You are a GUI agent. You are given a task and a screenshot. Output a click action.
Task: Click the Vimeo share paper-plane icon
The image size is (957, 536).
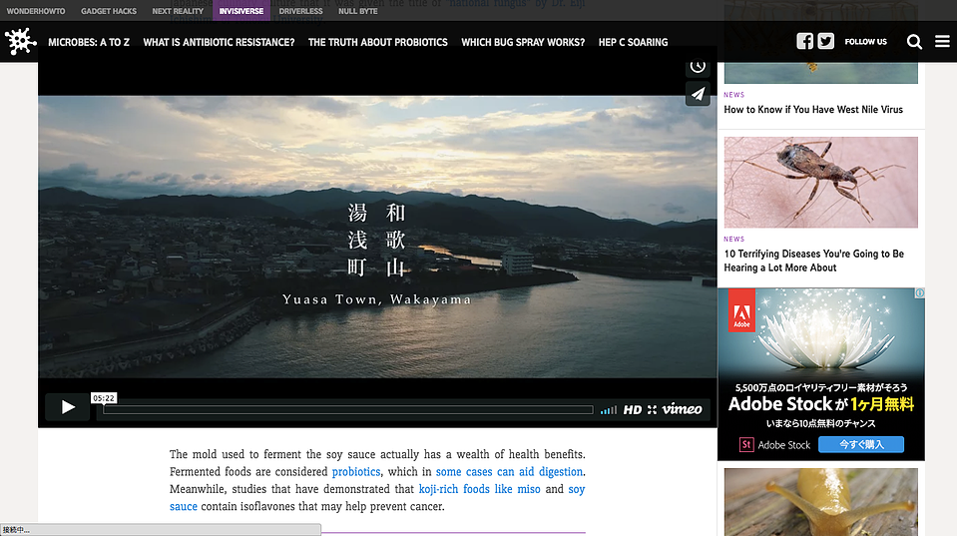tap(698, 94)
